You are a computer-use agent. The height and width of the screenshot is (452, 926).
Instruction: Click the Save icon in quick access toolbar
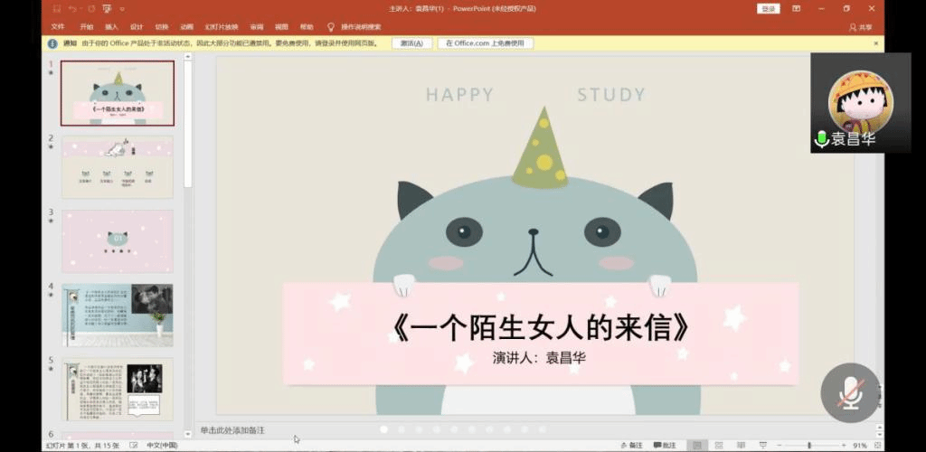point(57,9)
